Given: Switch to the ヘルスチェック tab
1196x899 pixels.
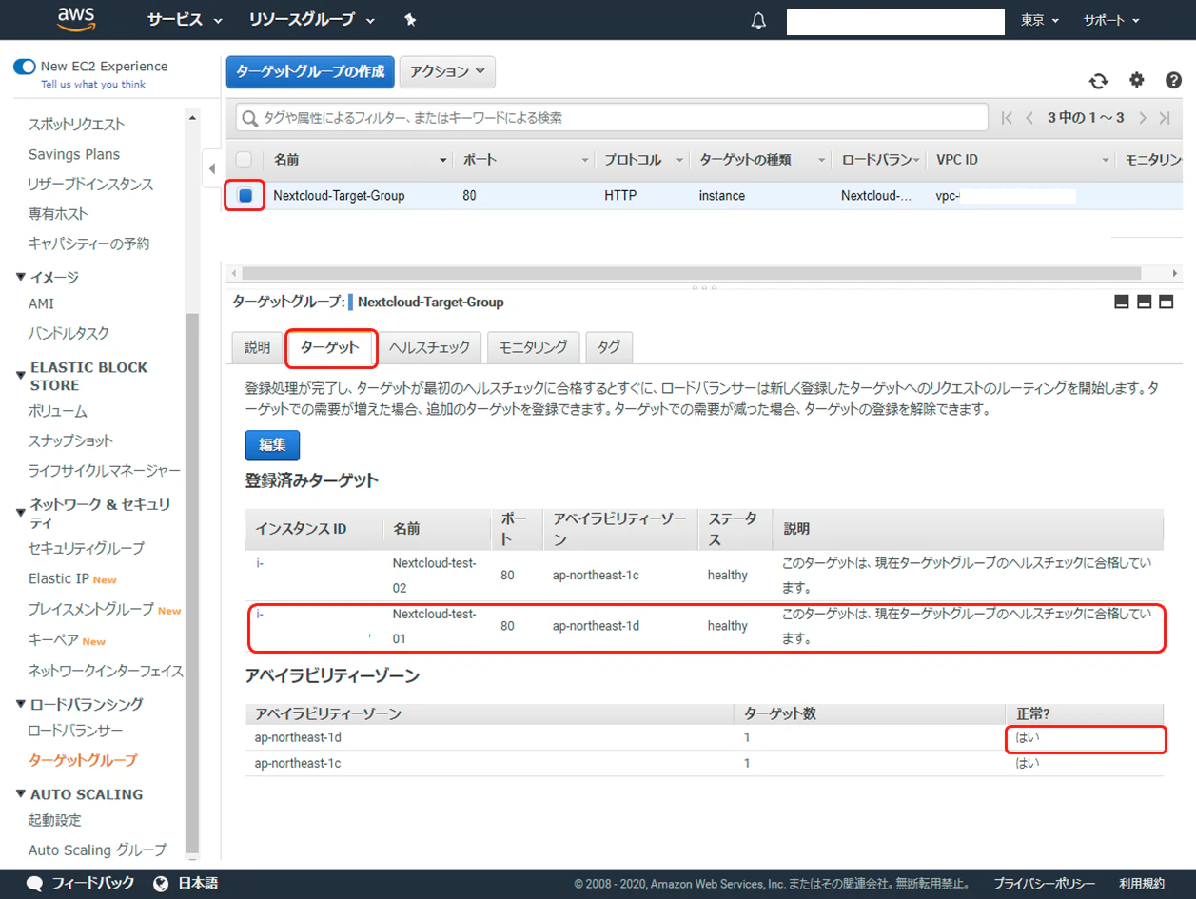Looking at the screenshot, I should [430, 347].
